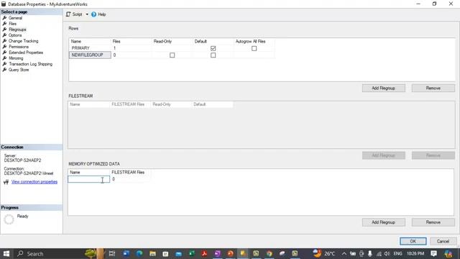Enable Read-Only for NEWFILEGROUP
460x259 pixels.
(x=172, y=55)
